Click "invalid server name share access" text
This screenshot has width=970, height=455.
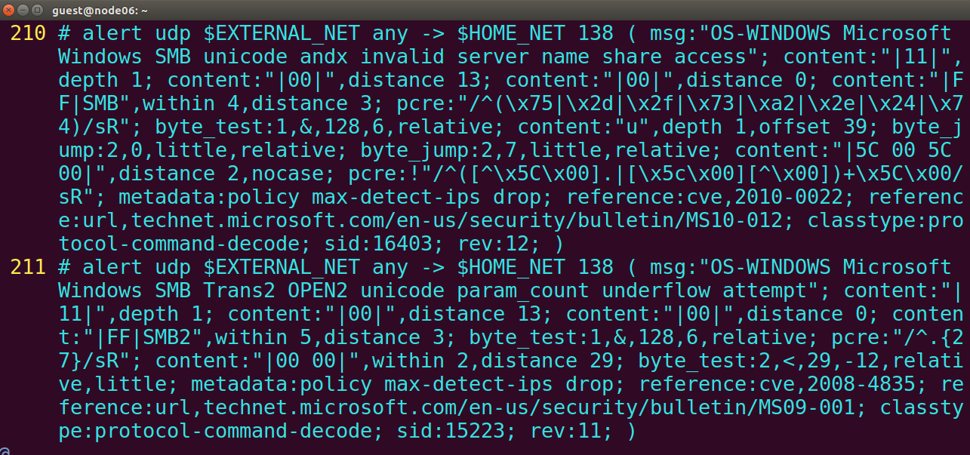(560, 57)
